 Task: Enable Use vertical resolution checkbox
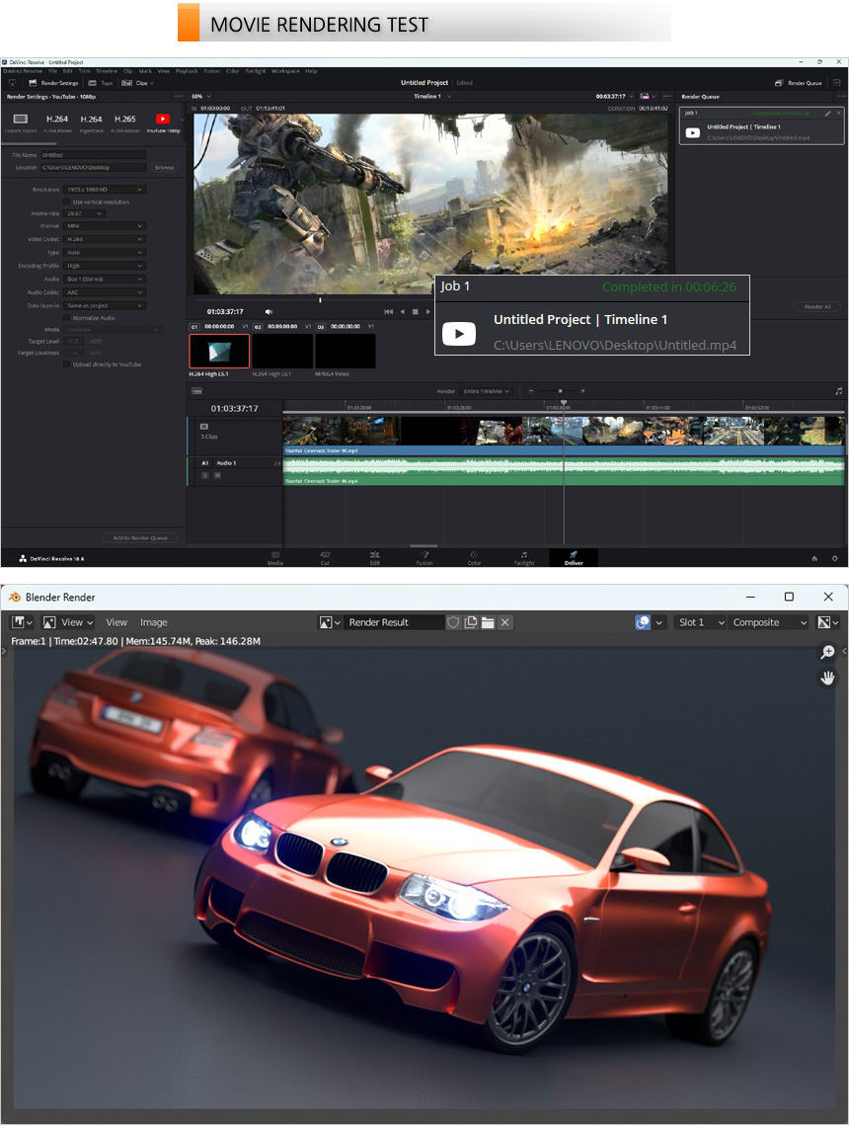tap(67, 202)
